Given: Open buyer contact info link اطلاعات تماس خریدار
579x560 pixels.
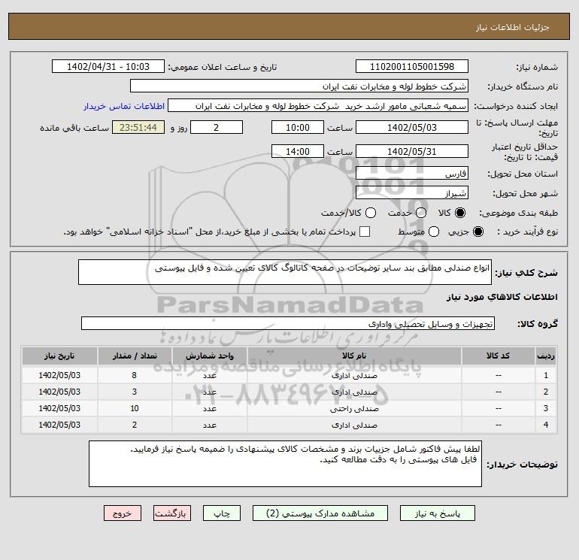Looking at the screenshot, I should click(x=124, y=106).
